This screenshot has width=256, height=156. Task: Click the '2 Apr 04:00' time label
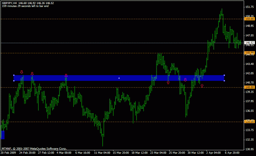click(214, 153)
